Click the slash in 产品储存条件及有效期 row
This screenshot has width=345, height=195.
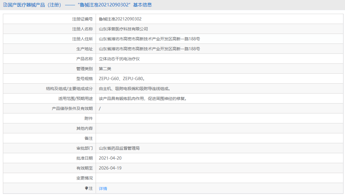coord(100,108)
